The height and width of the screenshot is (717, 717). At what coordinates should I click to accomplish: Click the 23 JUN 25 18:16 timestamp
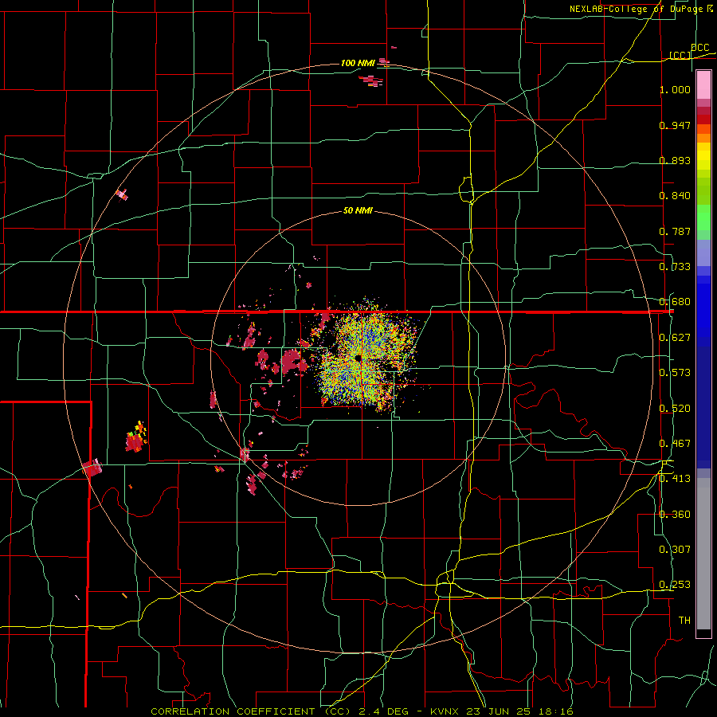click(x=520, y=711)
